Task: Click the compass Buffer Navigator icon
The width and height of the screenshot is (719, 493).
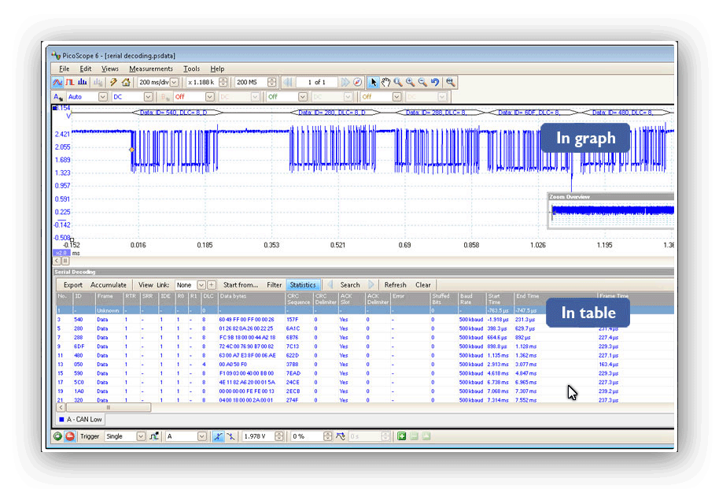Action: point(357,82)
